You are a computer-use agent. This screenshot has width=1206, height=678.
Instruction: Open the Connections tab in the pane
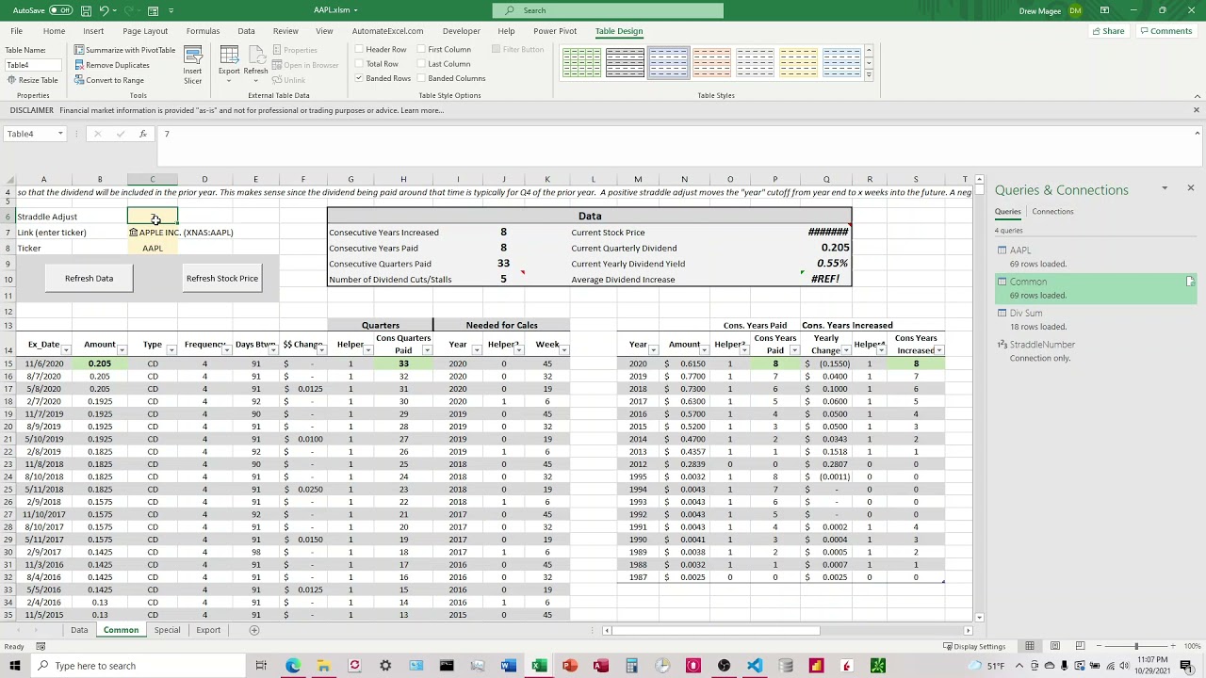[x=1052, y=212]
